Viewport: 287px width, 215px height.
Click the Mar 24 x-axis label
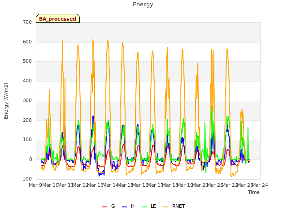[x=260, y=185]
